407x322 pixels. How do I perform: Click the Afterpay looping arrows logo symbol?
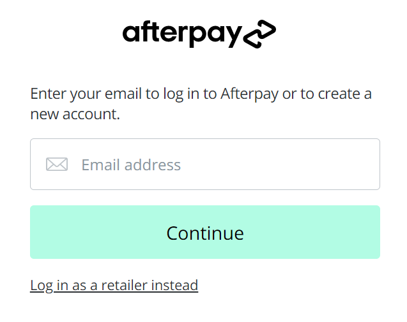(259, 34)
